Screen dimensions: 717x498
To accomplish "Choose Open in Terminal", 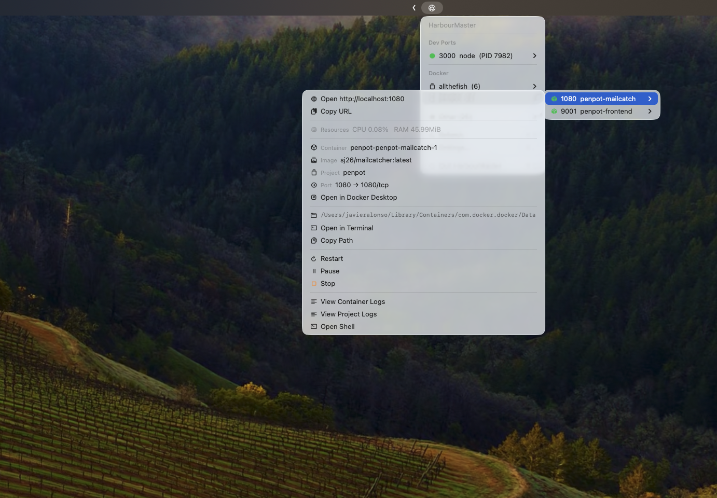I will coord(423,228).
